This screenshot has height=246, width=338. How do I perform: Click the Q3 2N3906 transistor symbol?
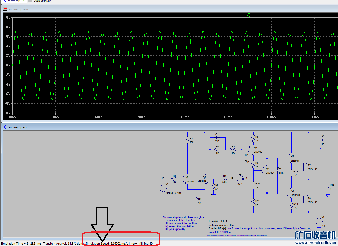[x=251, y=150]
